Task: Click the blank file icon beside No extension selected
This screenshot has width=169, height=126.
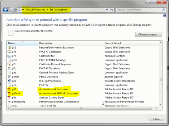Action: click(11, 33)
